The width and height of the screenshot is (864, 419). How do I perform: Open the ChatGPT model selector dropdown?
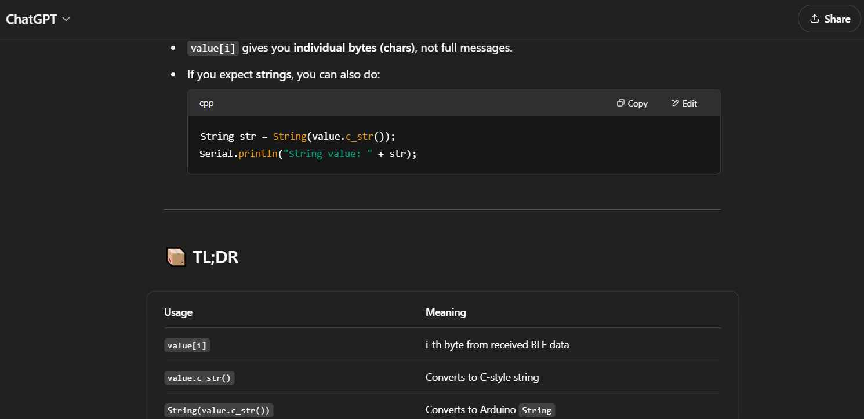point(38,19)
